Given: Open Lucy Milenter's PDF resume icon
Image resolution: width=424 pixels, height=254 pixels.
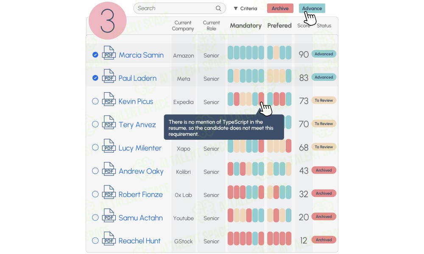Looking at the screenshot, I should pyautogui.click(x=109, y=146).
